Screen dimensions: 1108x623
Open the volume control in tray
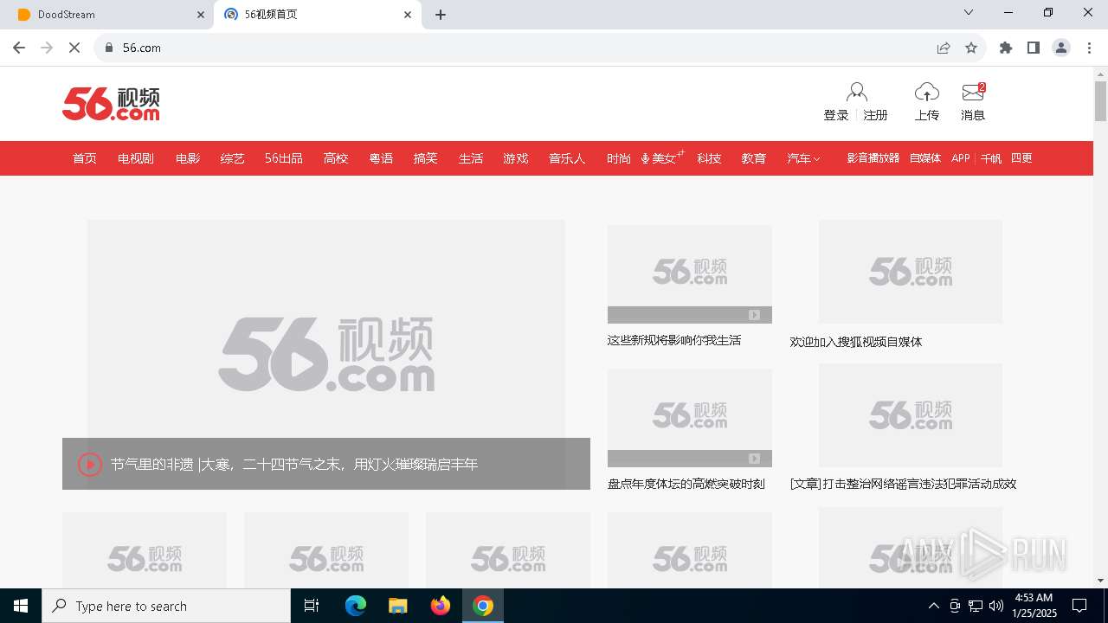(x=996, y=606)
